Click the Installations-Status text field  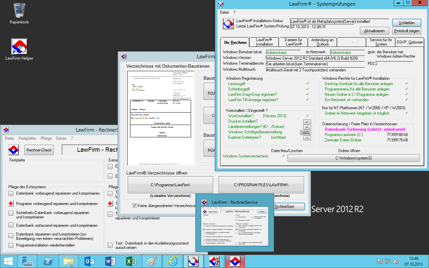tap(339, 21)
